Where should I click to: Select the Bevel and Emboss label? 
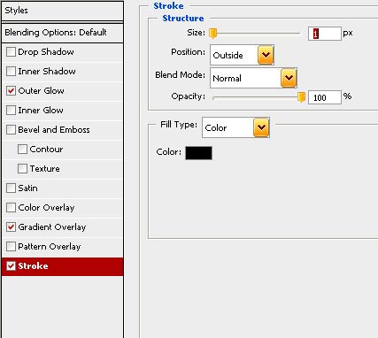(x=54, y=130)
